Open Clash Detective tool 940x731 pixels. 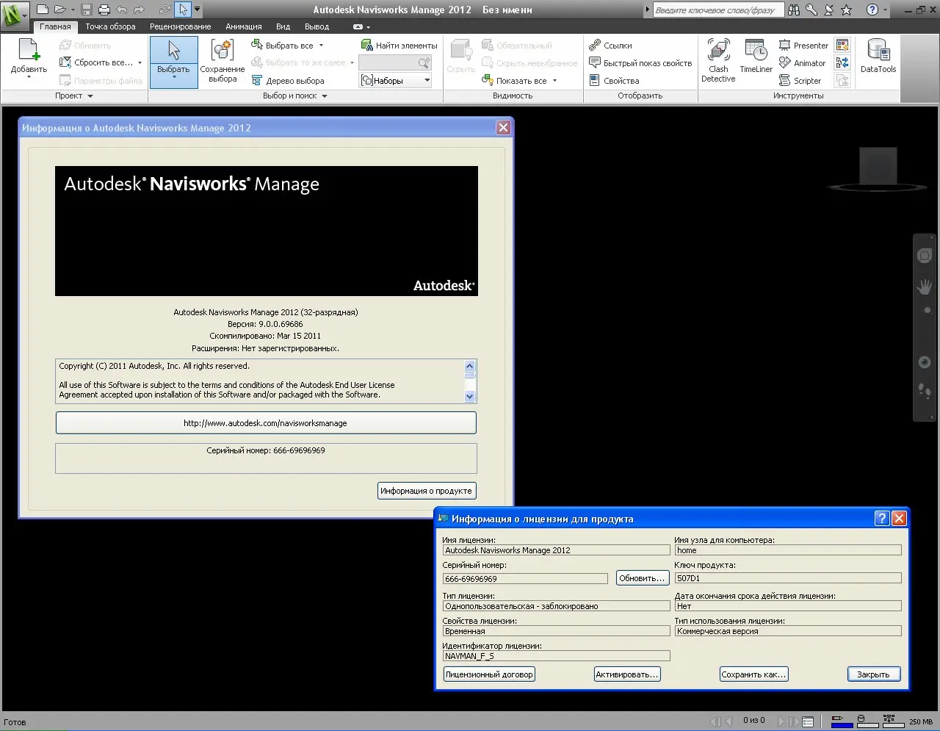click(x=718, y=62)
